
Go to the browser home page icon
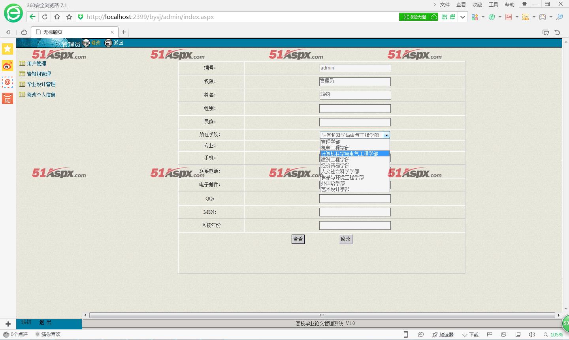(x=57, y=17)
